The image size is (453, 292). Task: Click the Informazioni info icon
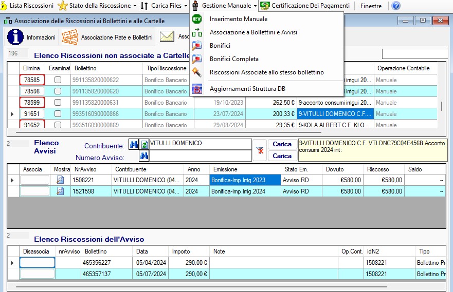(x=15, y=37)
